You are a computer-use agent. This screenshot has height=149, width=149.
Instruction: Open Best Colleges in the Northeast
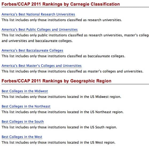(26, 106)
